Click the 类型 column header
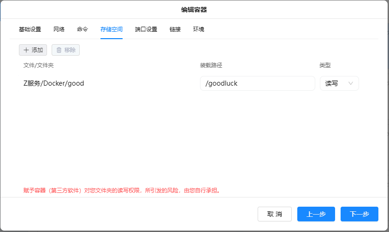 [x=325, y=65]
